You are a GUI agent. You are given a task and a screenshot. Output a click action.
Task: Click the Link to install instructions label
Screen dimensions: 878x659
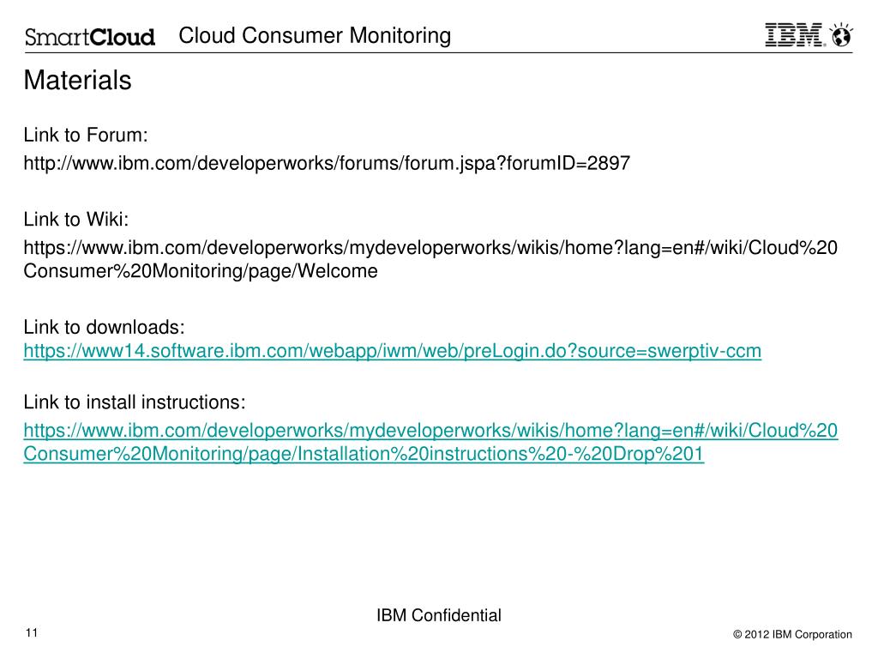pyautogui.click(x=135, y=402)
